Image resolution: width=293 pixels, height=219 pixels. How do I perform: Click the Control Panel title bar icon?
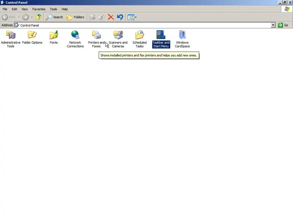pos(3,2)
